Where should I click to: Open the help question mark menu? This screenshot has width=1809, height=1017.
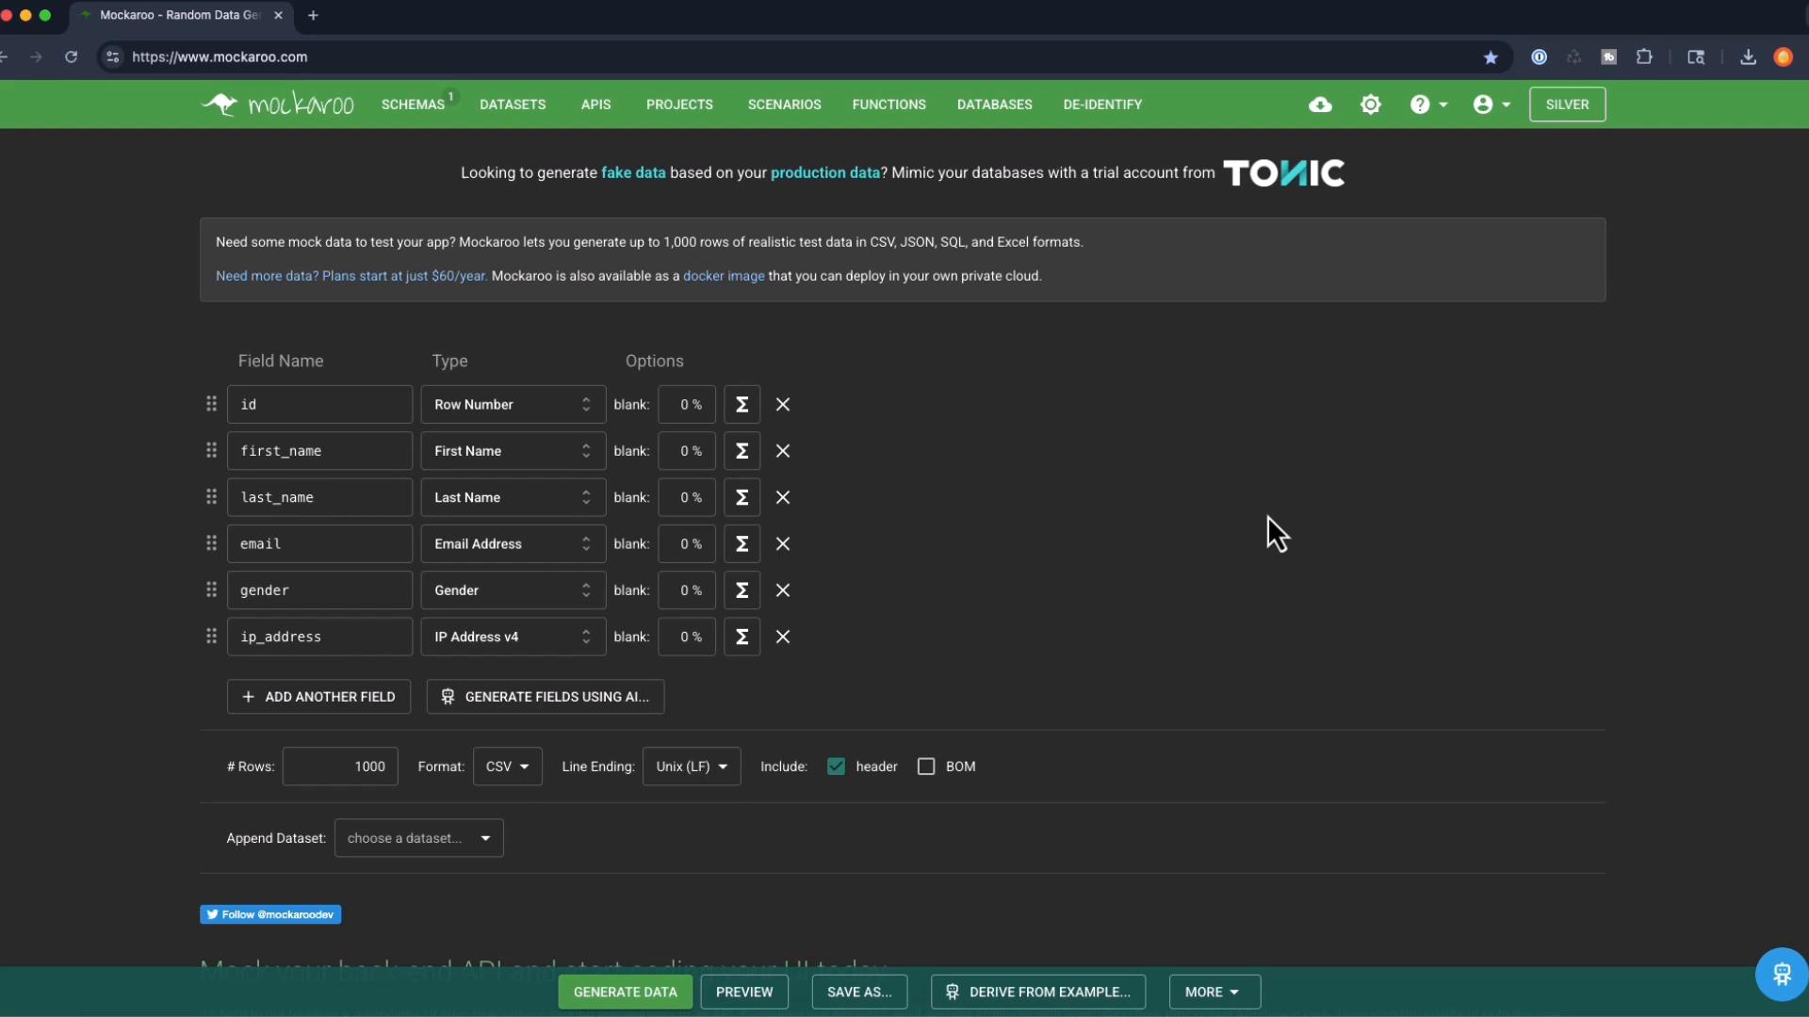(x=1428, y=105)
